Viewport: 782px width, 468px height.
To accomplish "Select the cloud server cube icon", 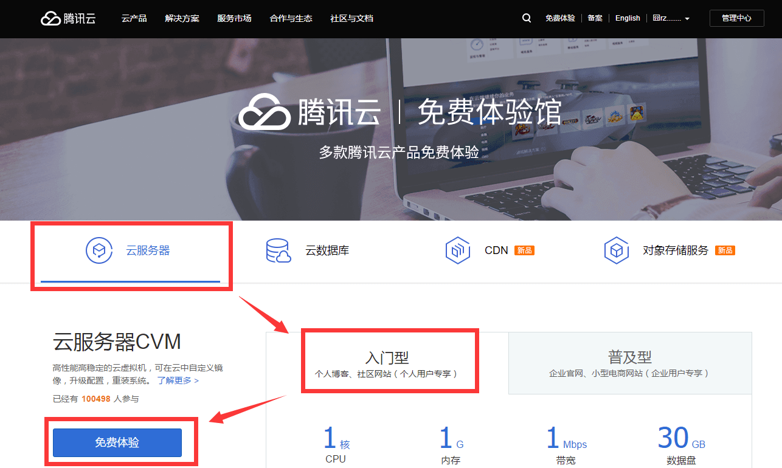I will (x=99, y=250).
